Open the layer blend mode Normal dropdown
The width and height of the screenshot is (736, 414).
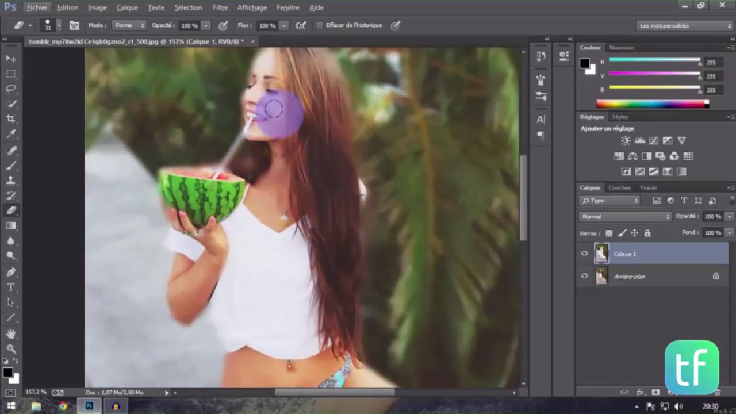click(625, 216)
